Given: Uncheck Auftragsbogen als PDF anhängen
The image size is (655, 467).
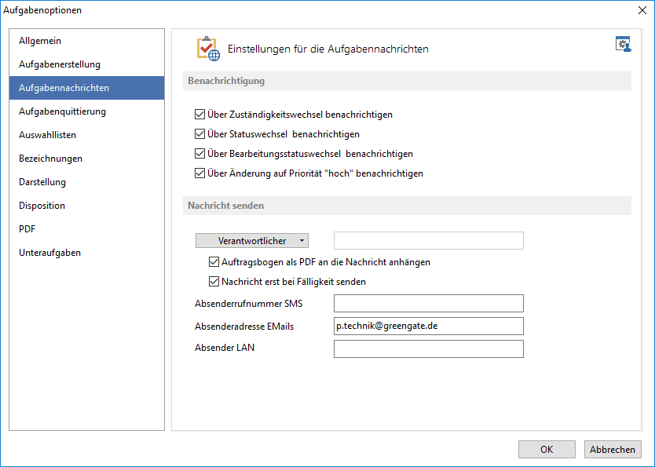Looking at the screenshot, I should tap(214, 262).
